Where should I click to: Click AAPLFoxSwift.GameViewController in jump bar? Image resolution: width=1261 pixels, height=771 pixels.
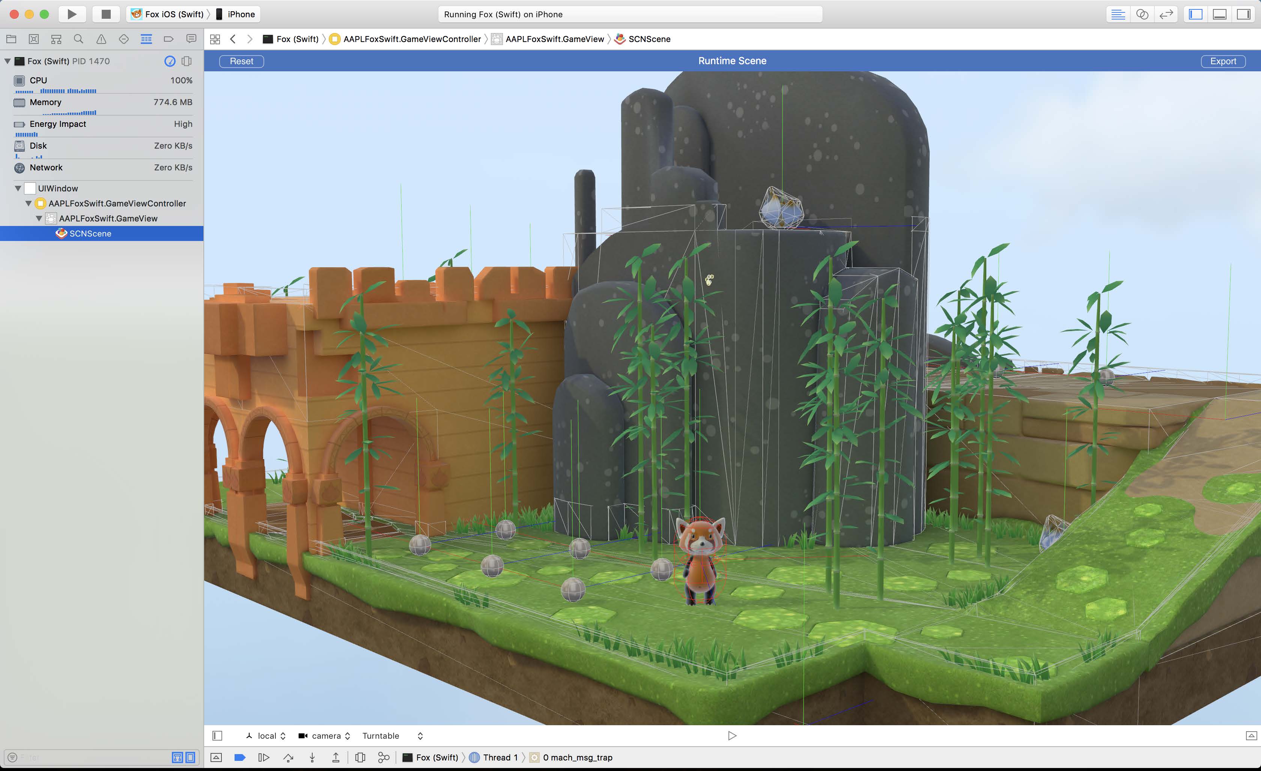coord(405,39)
